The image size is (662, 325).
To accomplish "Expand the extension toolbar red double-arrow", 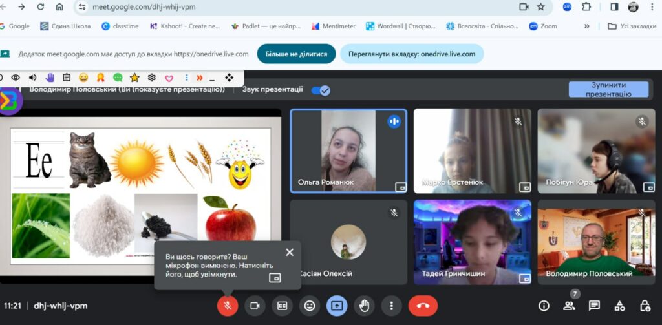I will (x=200, y=78).
